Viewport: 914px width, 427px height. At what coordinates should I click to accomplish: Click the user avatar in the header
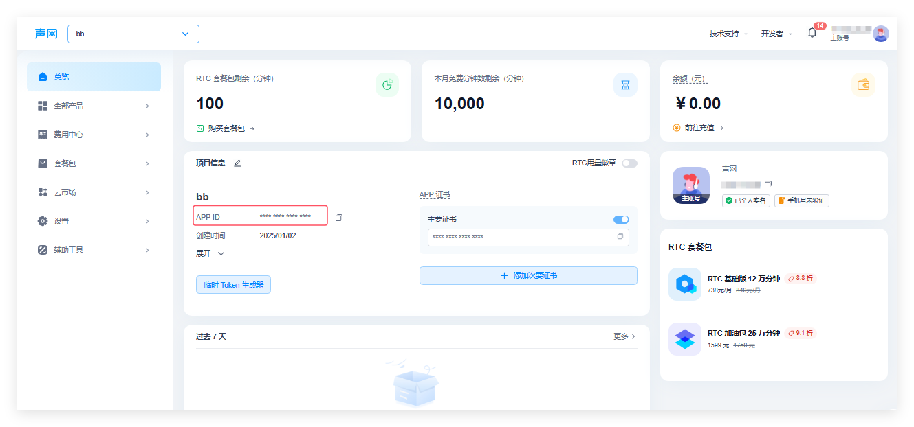click(880, 34)
